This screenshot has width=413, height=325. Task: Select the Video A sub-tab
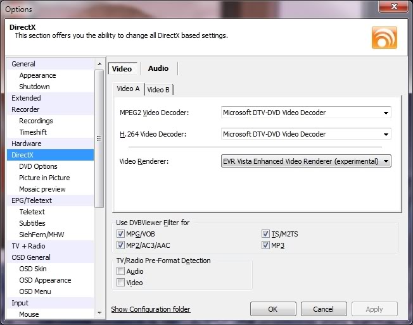click(x=129, y=89)
